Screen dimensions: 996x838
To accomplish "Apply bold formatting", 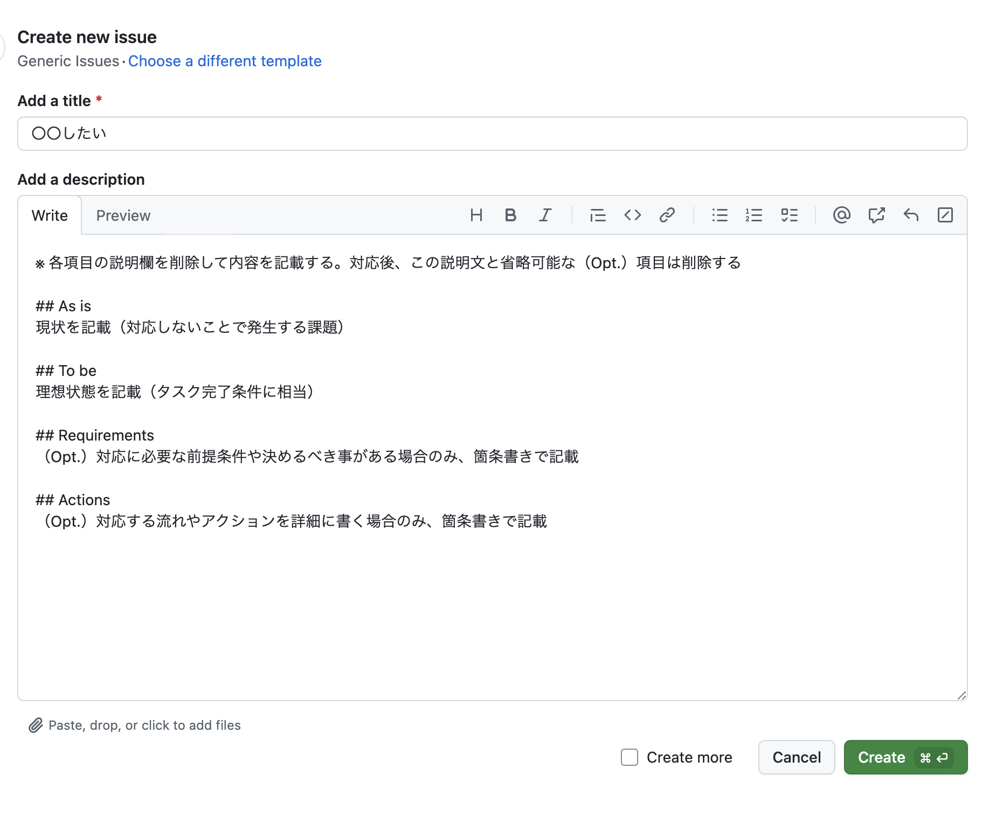I will pyautogui.click(x=510, y=215).
